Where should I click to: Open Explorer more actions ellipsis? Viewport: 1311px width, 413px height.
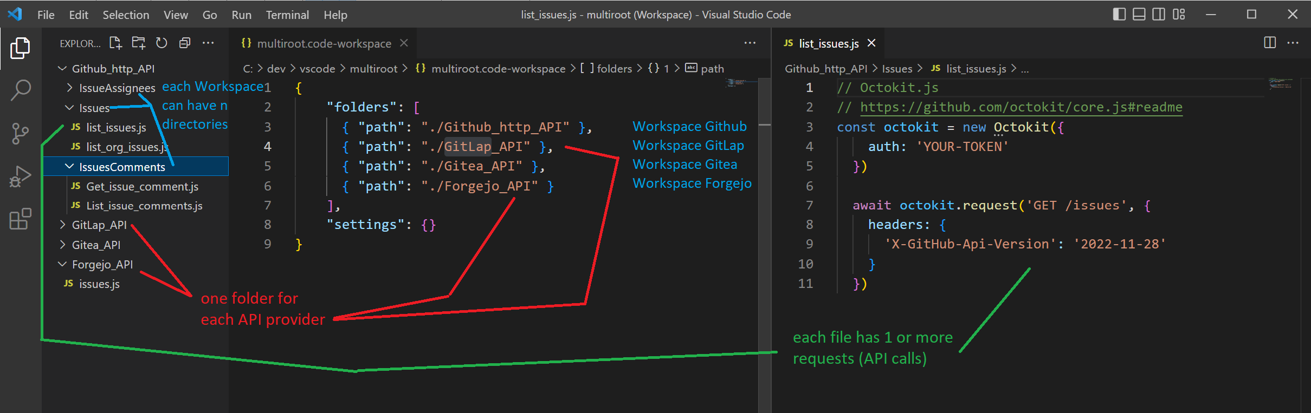[x=208, y=43]
